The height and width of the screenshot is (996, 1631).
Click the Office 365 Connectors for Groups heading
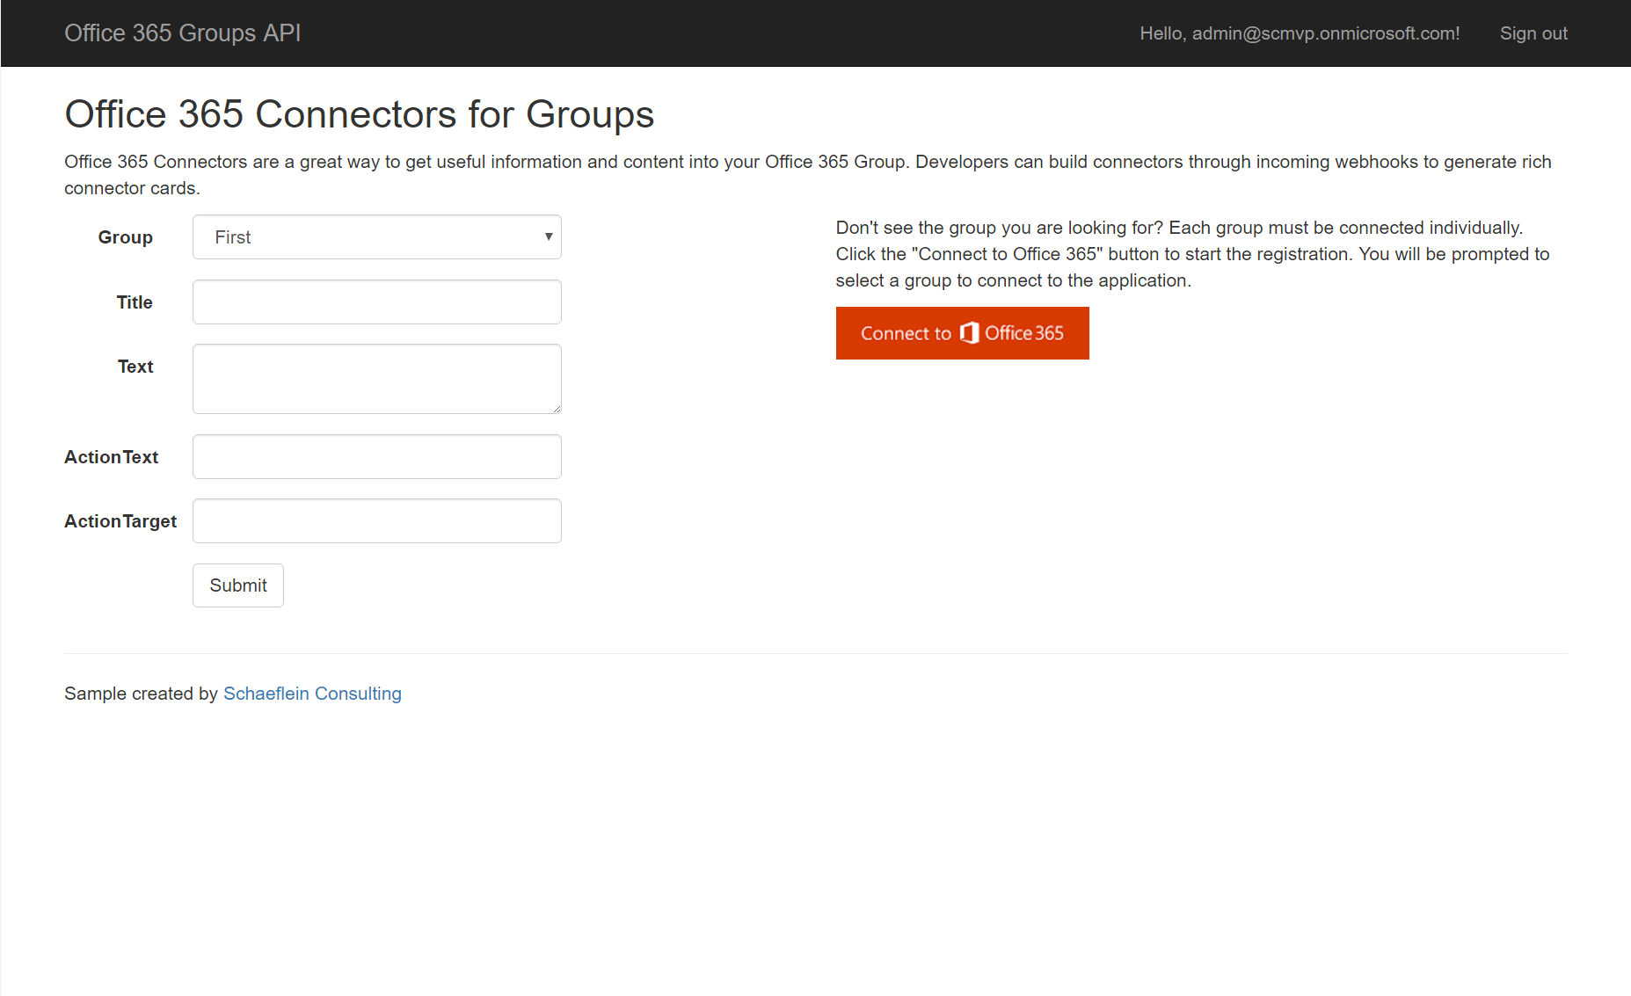pos(359,114)
